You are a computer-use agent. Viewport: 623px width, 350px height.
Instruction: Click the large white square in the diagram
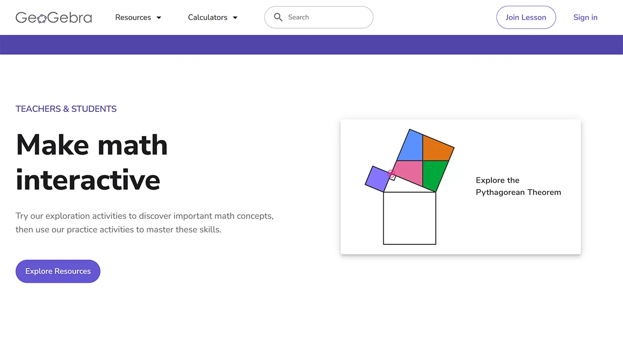(409, 218)
